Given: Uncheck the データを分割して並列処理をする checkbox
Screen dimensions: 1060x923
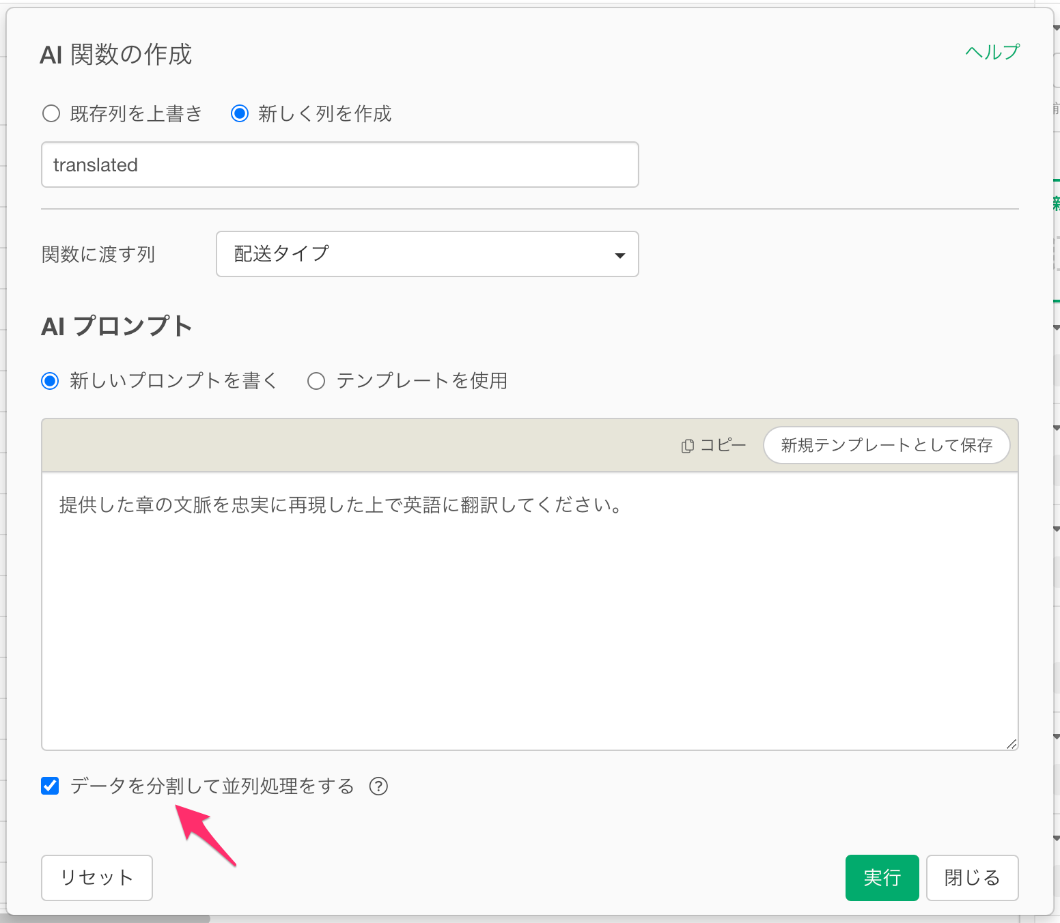Looking at the screenshot, I should [50, 786].
